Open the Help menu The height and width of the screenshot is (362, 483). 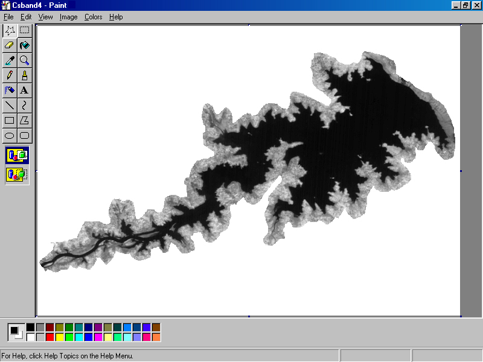(116, 17)
